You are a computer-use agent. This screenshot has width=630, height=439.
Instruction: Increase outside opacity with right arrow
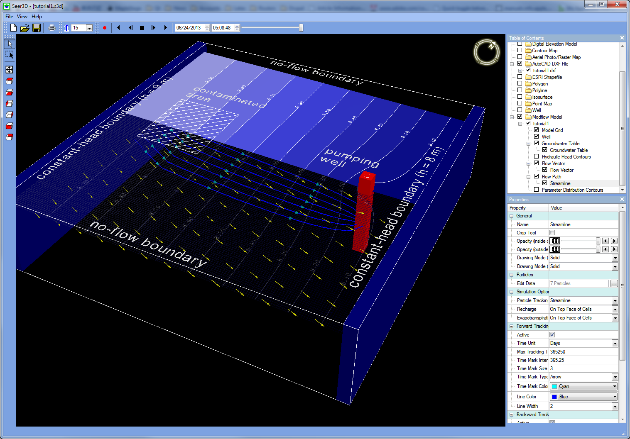614,249
